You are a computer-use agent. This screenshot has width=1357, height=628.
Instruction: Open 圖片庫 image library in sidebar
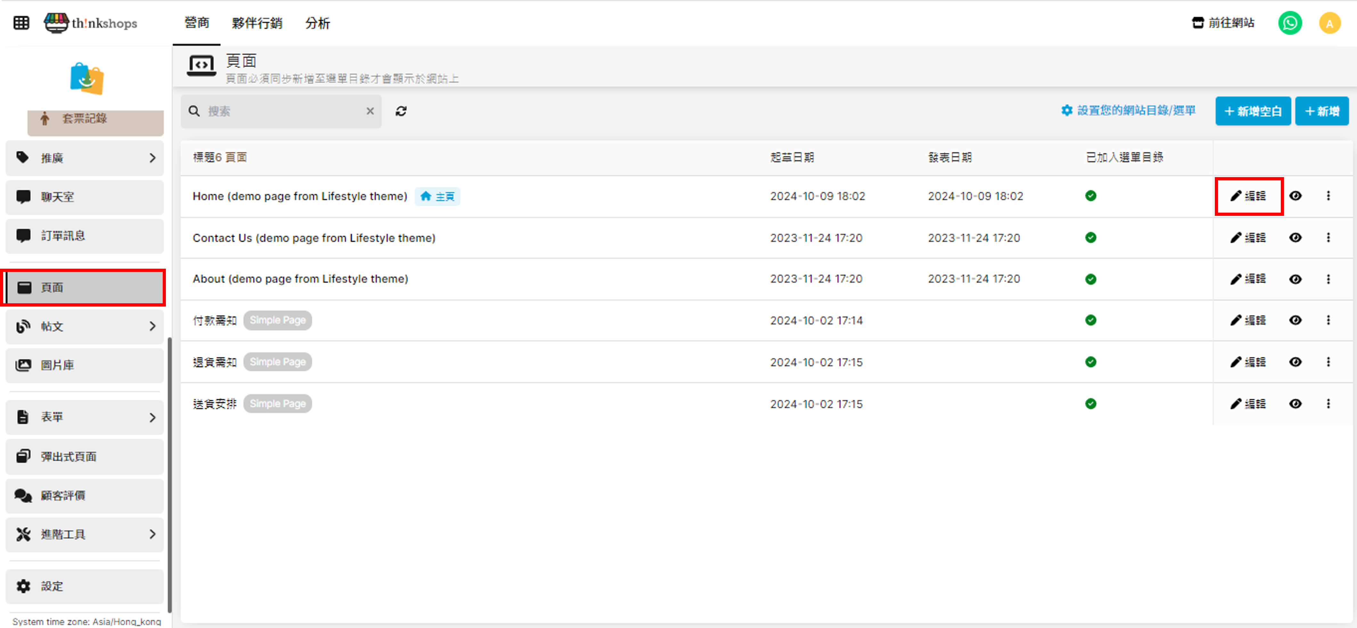84,365
